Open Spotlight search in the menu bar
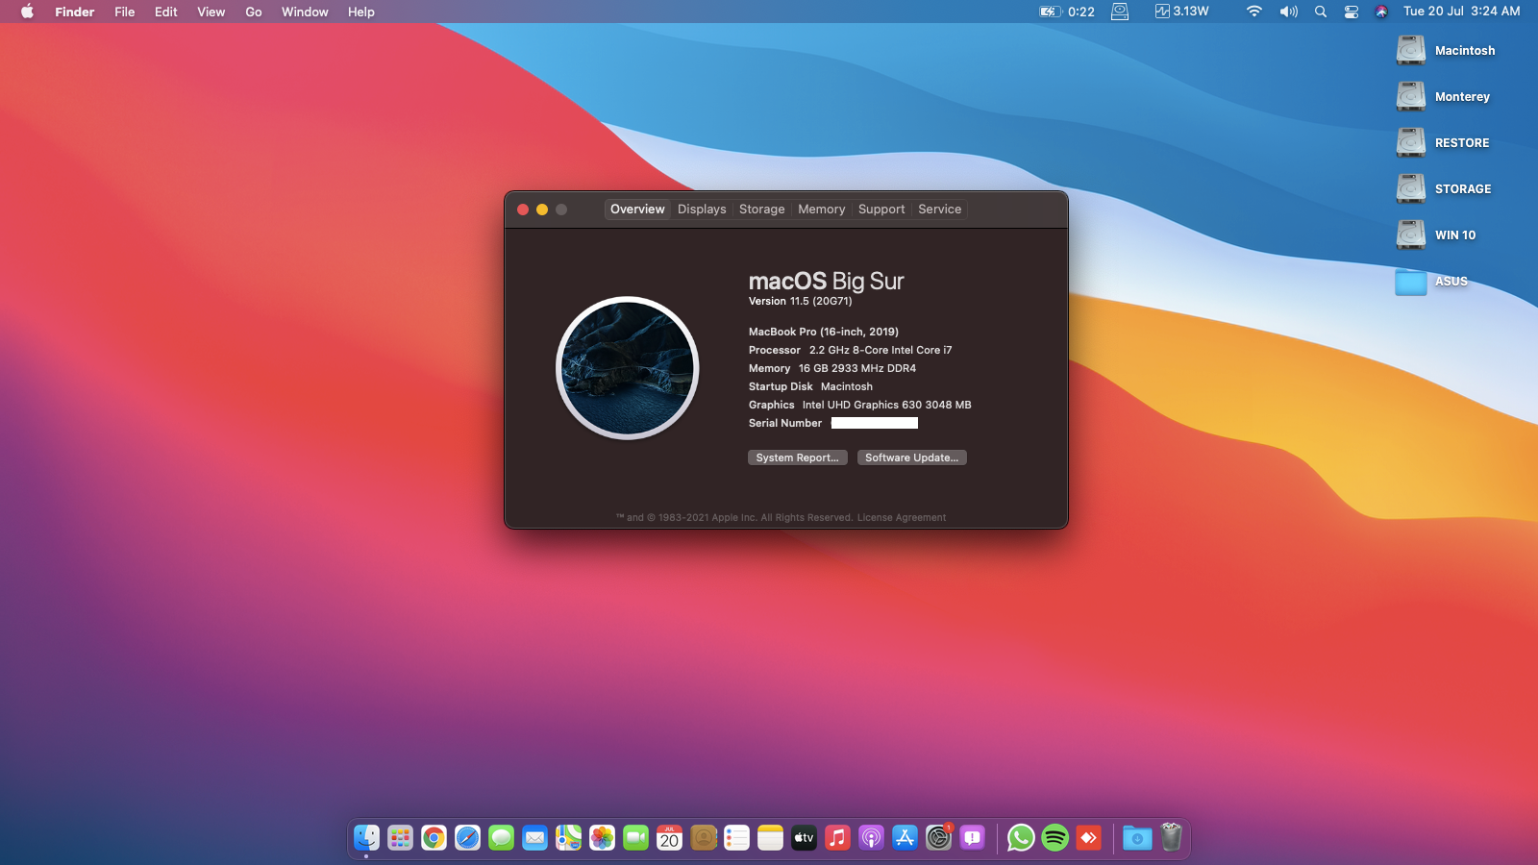 (1321, 12)
